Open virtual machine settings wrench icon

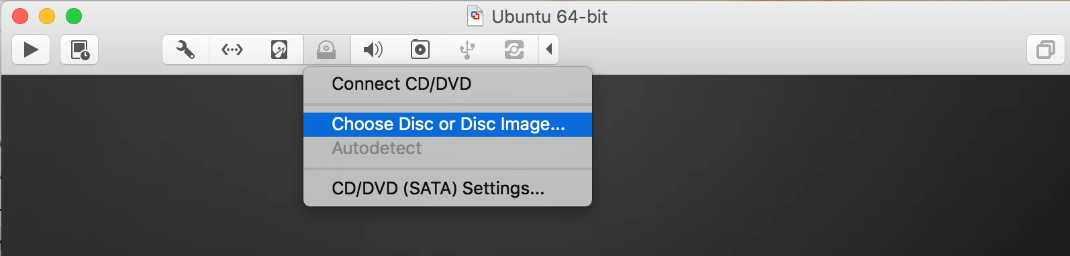pyautogui.click(x=185, y=50)
